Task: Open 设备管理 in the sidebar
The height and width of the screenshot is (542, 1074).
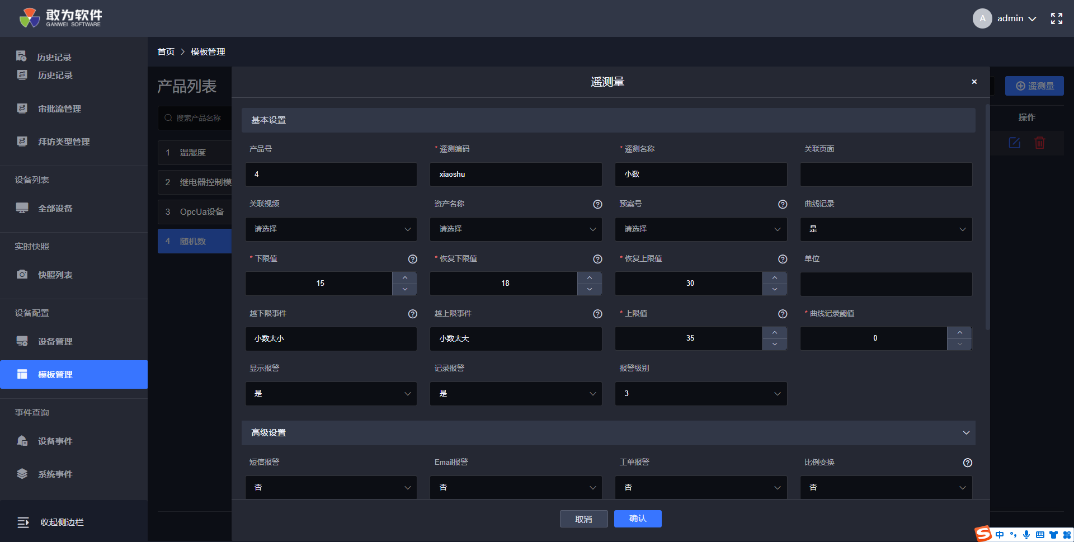Action: pyautogui.click(x=55, y=341)
